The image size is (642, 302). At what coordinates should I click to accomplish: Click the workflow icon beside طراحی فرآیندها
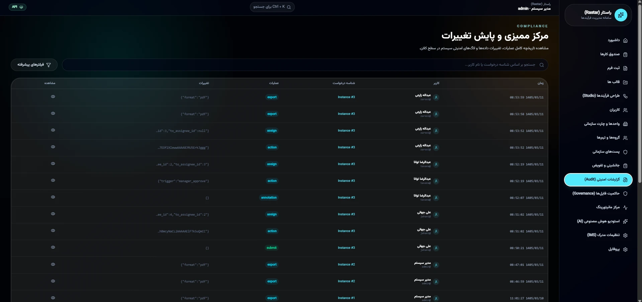[625, 96]
